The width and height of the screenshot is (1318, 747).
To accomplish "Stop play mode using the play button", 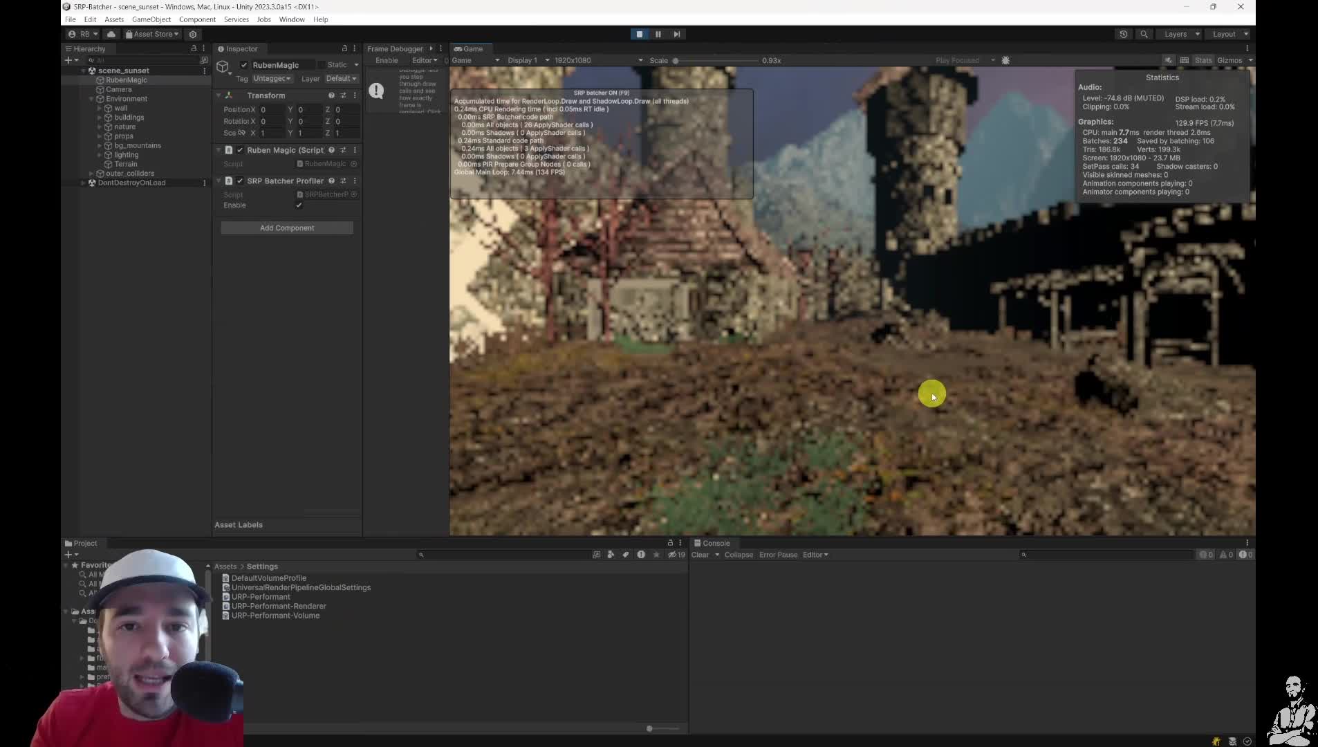I will [x=639, y=34].
